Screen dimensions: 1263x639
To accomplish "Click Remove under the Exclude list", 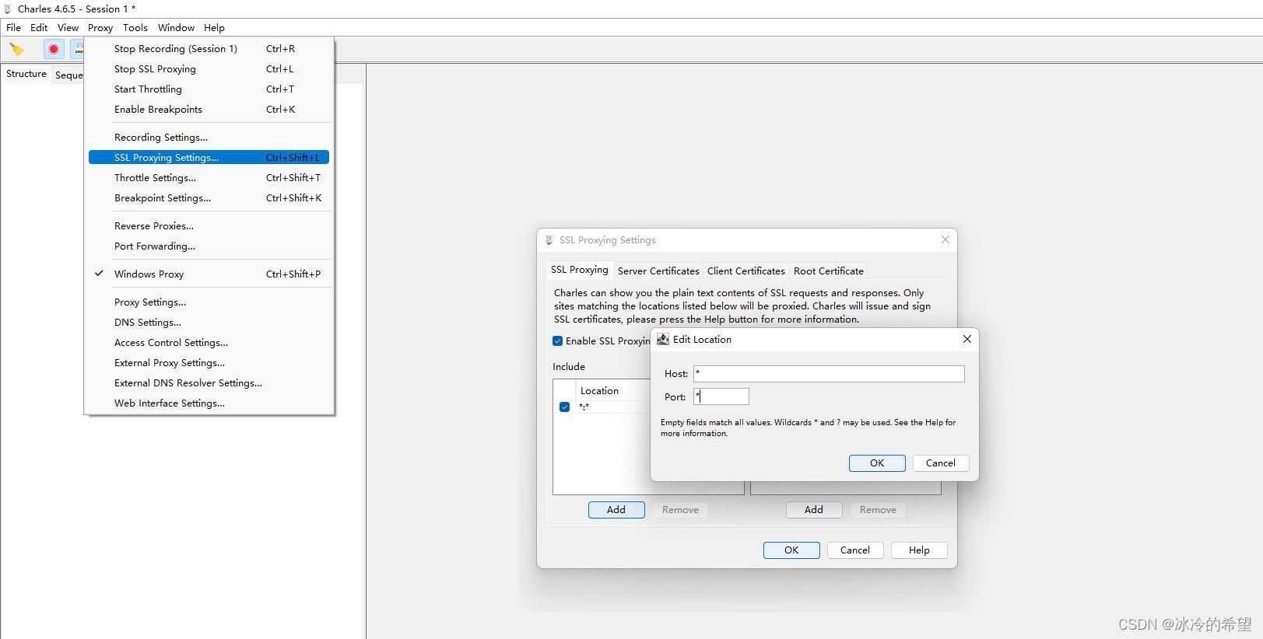I will click(878, 510).
